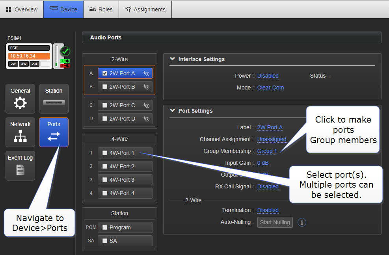Viewport: 389px width, 255px height.
Task: Click the FSII device green checkmark status icon
Action: click(x=65, y=51)
